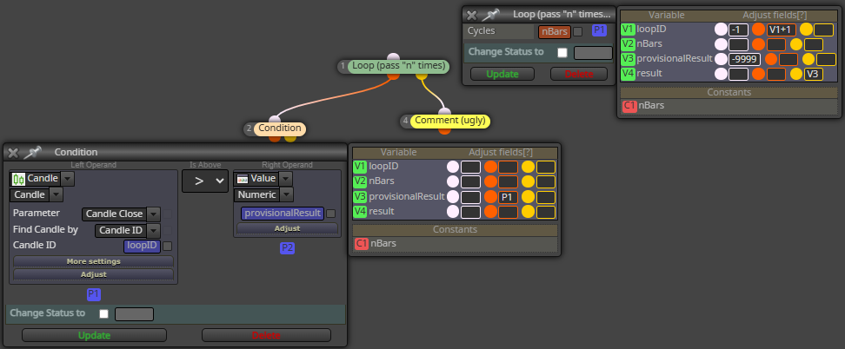
Task: Click the orange output dot under the Comment node
Action: point(444,130)
